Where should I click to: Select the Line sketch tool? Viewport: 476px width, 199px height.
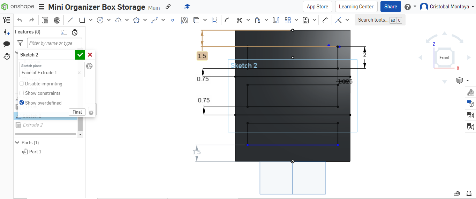pos(70,20)
